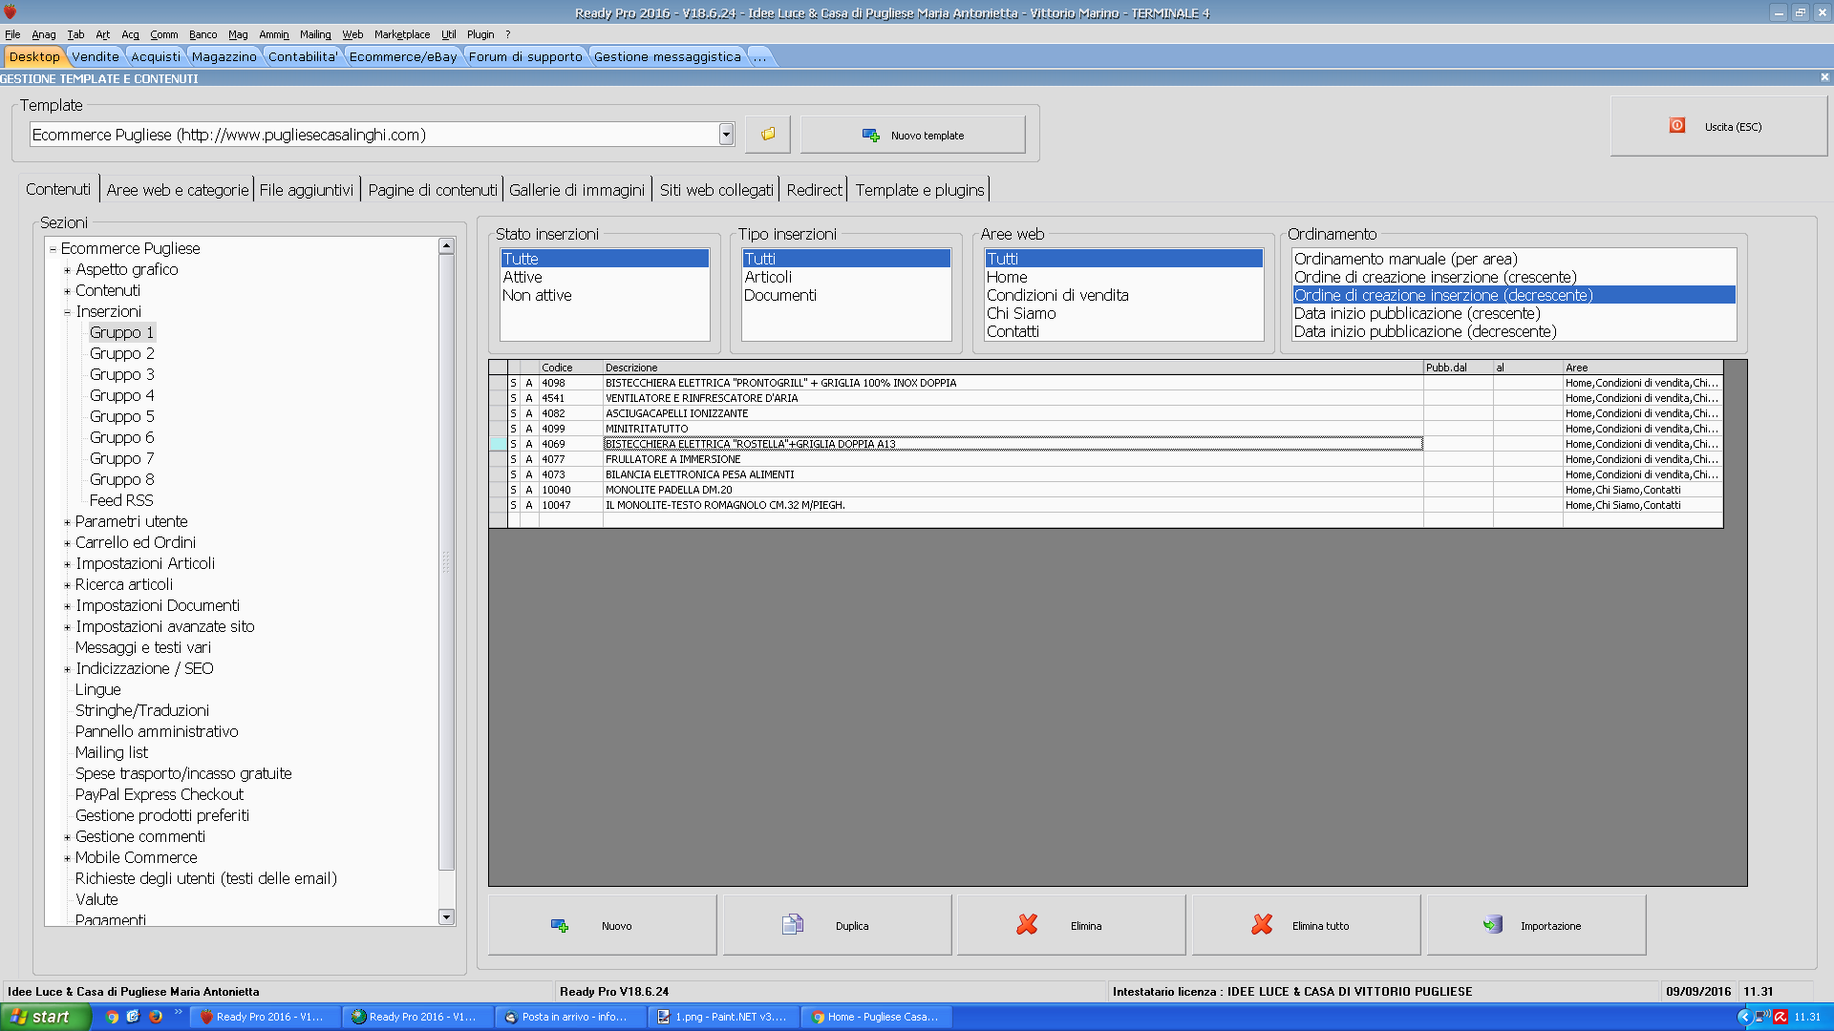1834x1031 pixels.
Task: Open the Marketplace menu
Action: (x=401, y=34)
